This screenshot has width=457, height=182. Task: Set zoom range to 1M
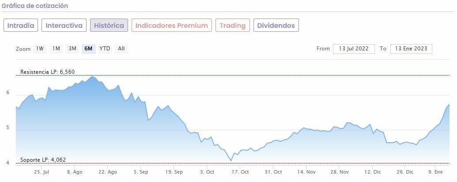[x=56, y=49]
